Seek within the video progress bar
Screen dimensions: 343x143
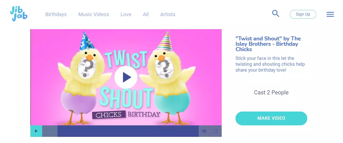tap(120, 131)
